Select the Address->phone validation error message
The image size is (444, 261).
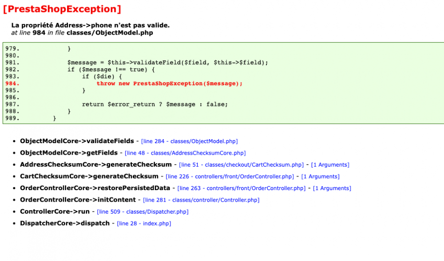(x=90, y=25)
